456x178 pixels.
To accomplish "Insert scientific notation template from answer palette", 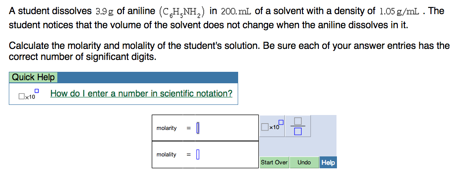I will (272, 126).
